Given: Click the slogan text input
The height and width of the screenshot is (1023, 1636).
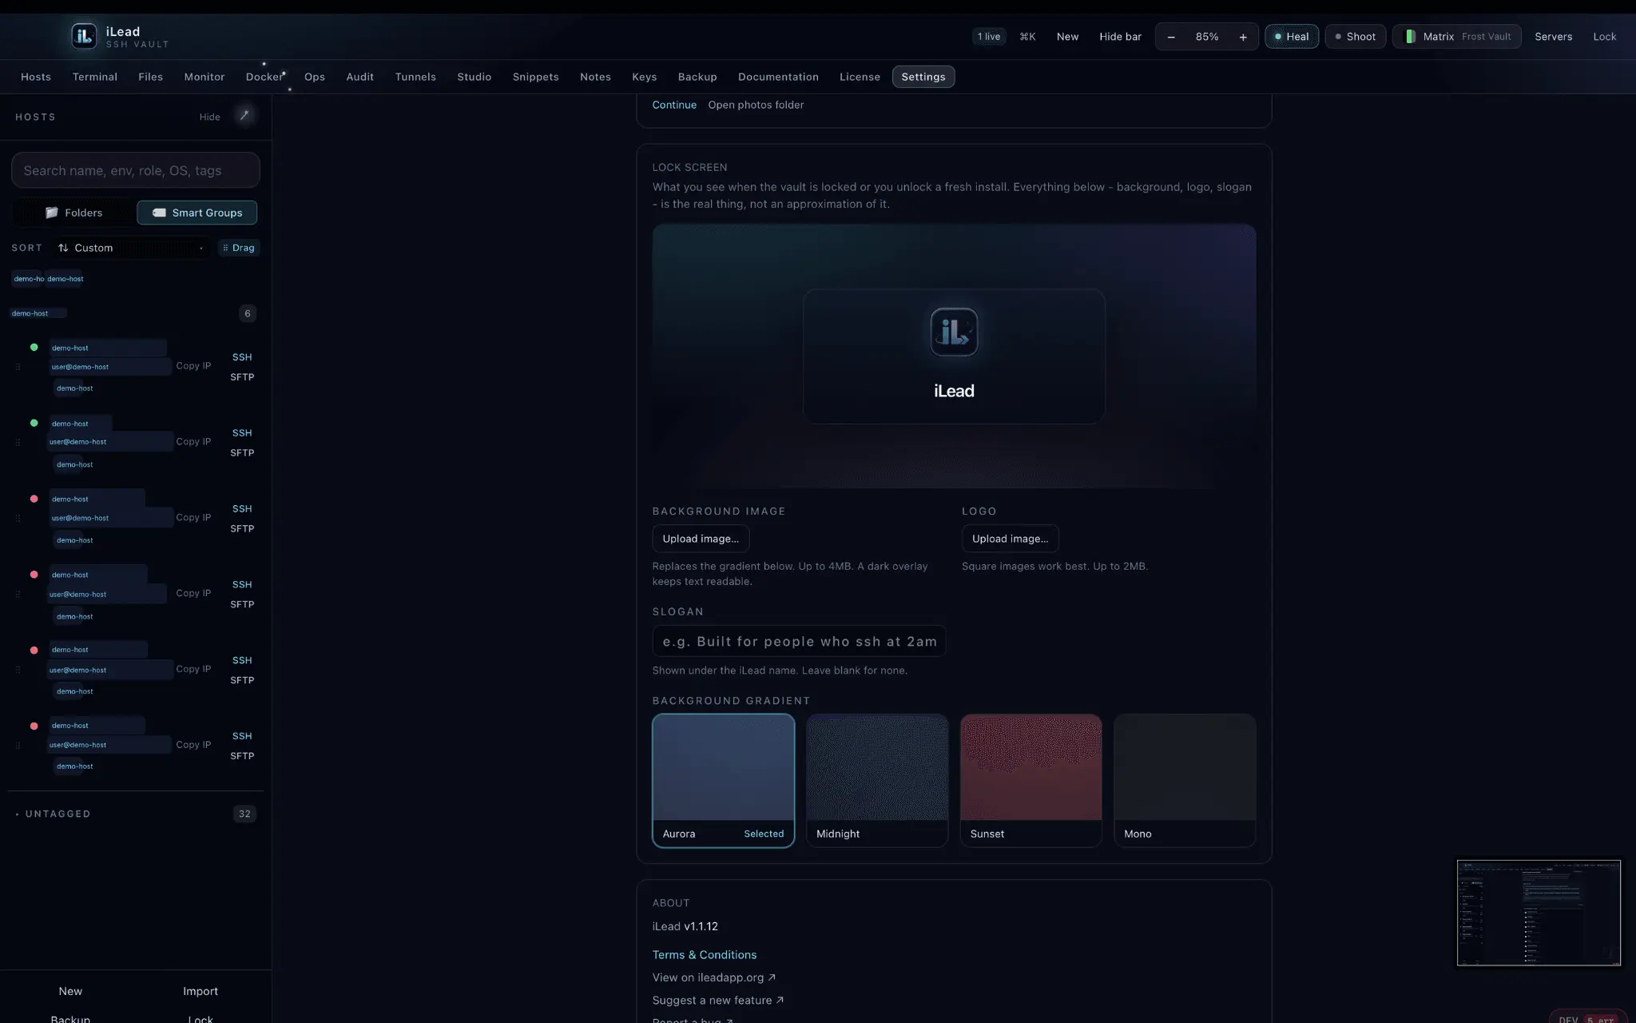Looking at the screenshot, I should pos(799,641).
